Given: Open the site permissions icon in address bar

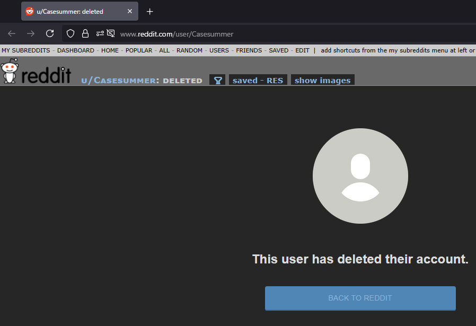Looking at the screenshot, I should tap(100, 33).
